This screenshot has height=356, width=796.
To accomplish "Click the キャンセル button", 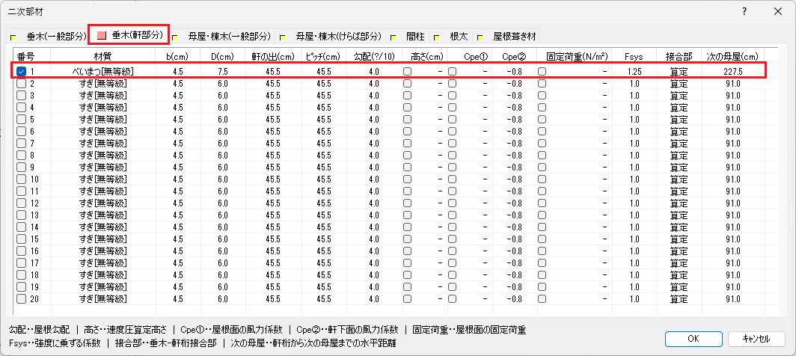I will tap(757, 338).
